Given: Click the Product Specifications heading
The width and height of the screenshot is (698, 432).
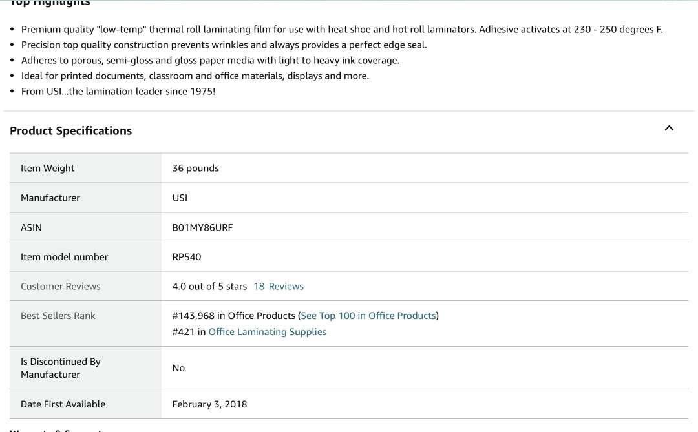Looking at the screenshot, I should click(70, 130).
